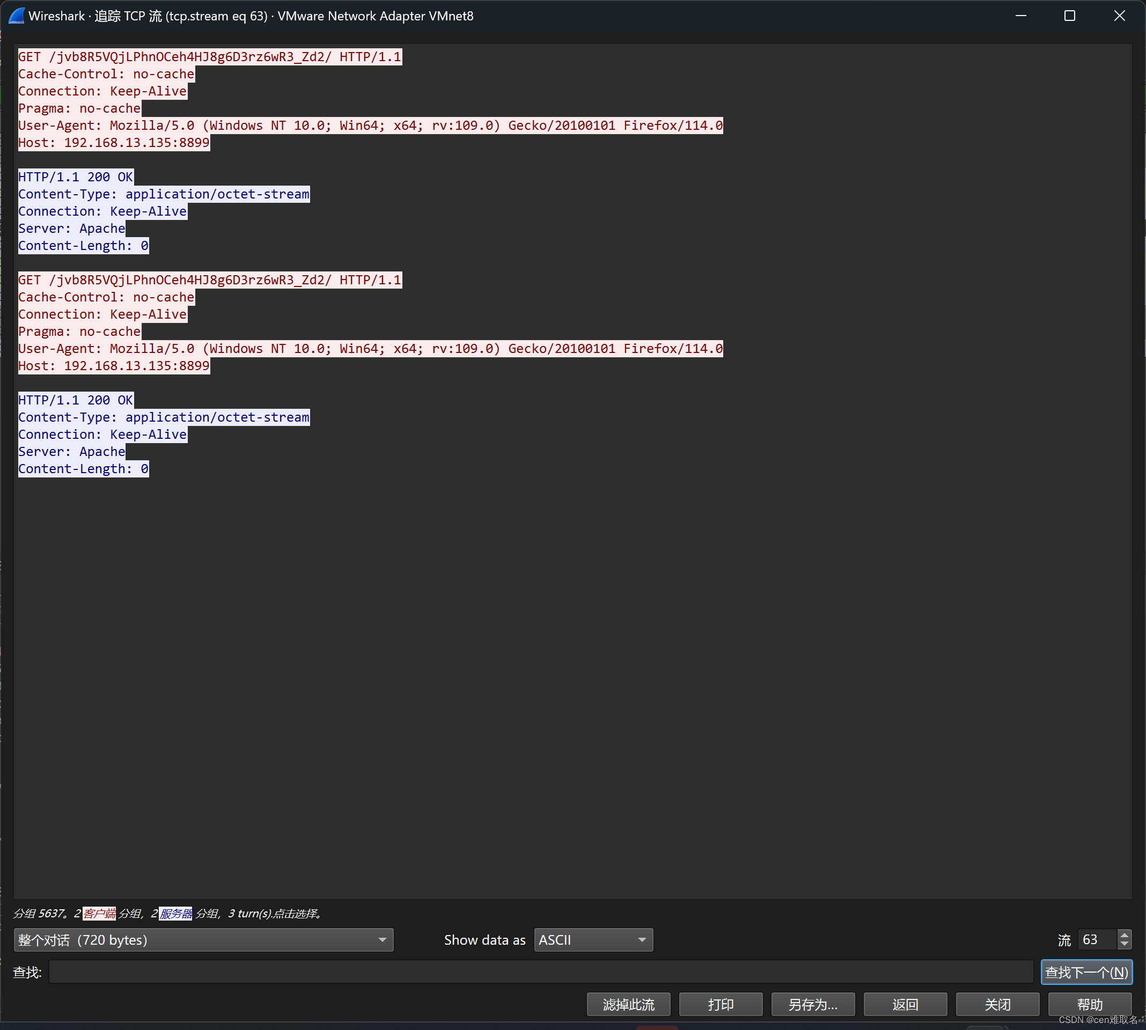
Task: Select the first HTTP/1.1 200 OK response
Action: pos(76,177)
